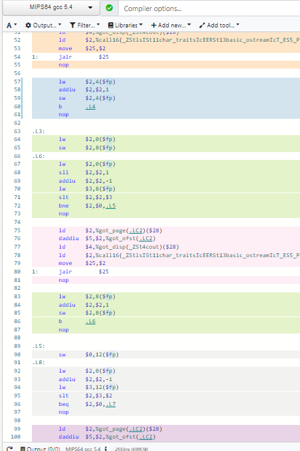Screen dimensions: 300x451
Task: Click the .L6: label on line 66
Action: pos(38,156)
